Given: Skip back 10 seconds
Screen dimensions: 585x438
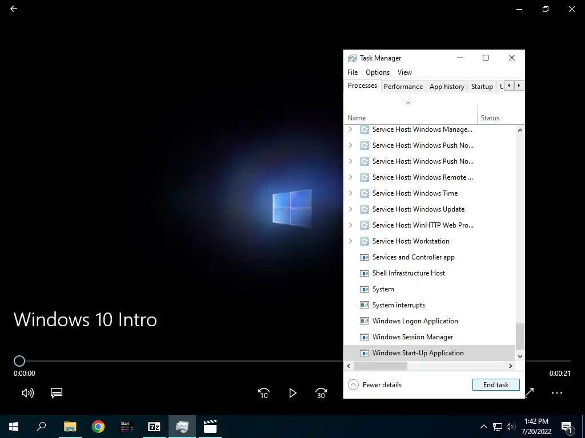Looking at the screenshot, I should (x=264, y=393).
